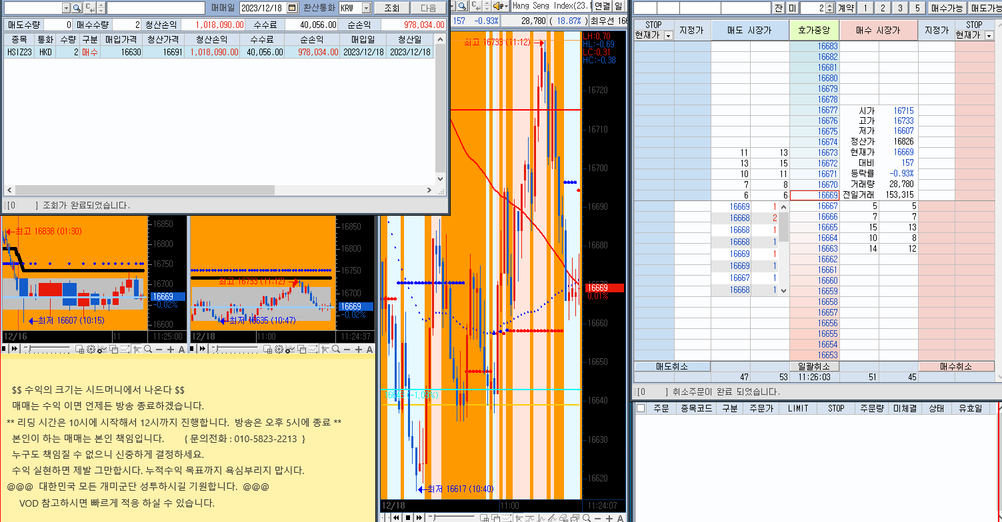Click the plus zoom icon on the 12/16 mini chart

pyautogui.click(x=170, y=349)
